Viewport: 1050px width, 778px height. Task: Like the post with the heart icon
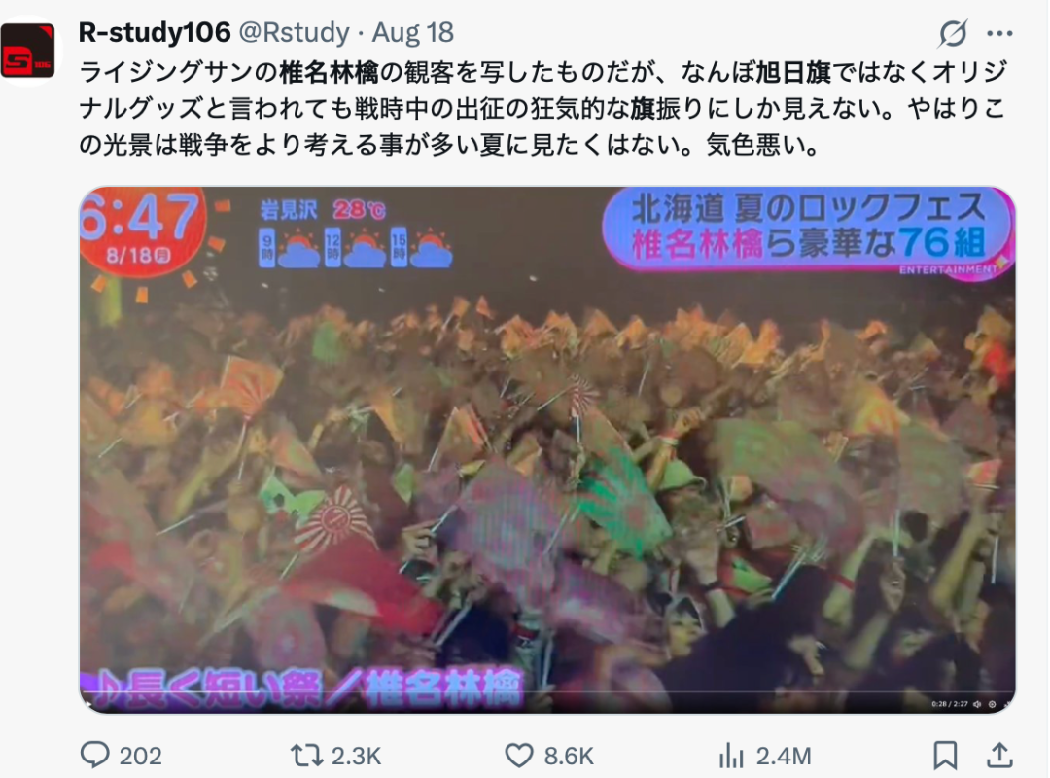pyautogui.click(x=519, y=756)
